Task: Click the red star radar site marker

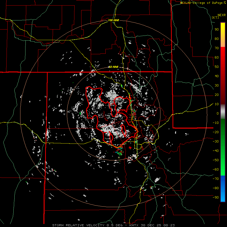Action: (130, 148)
